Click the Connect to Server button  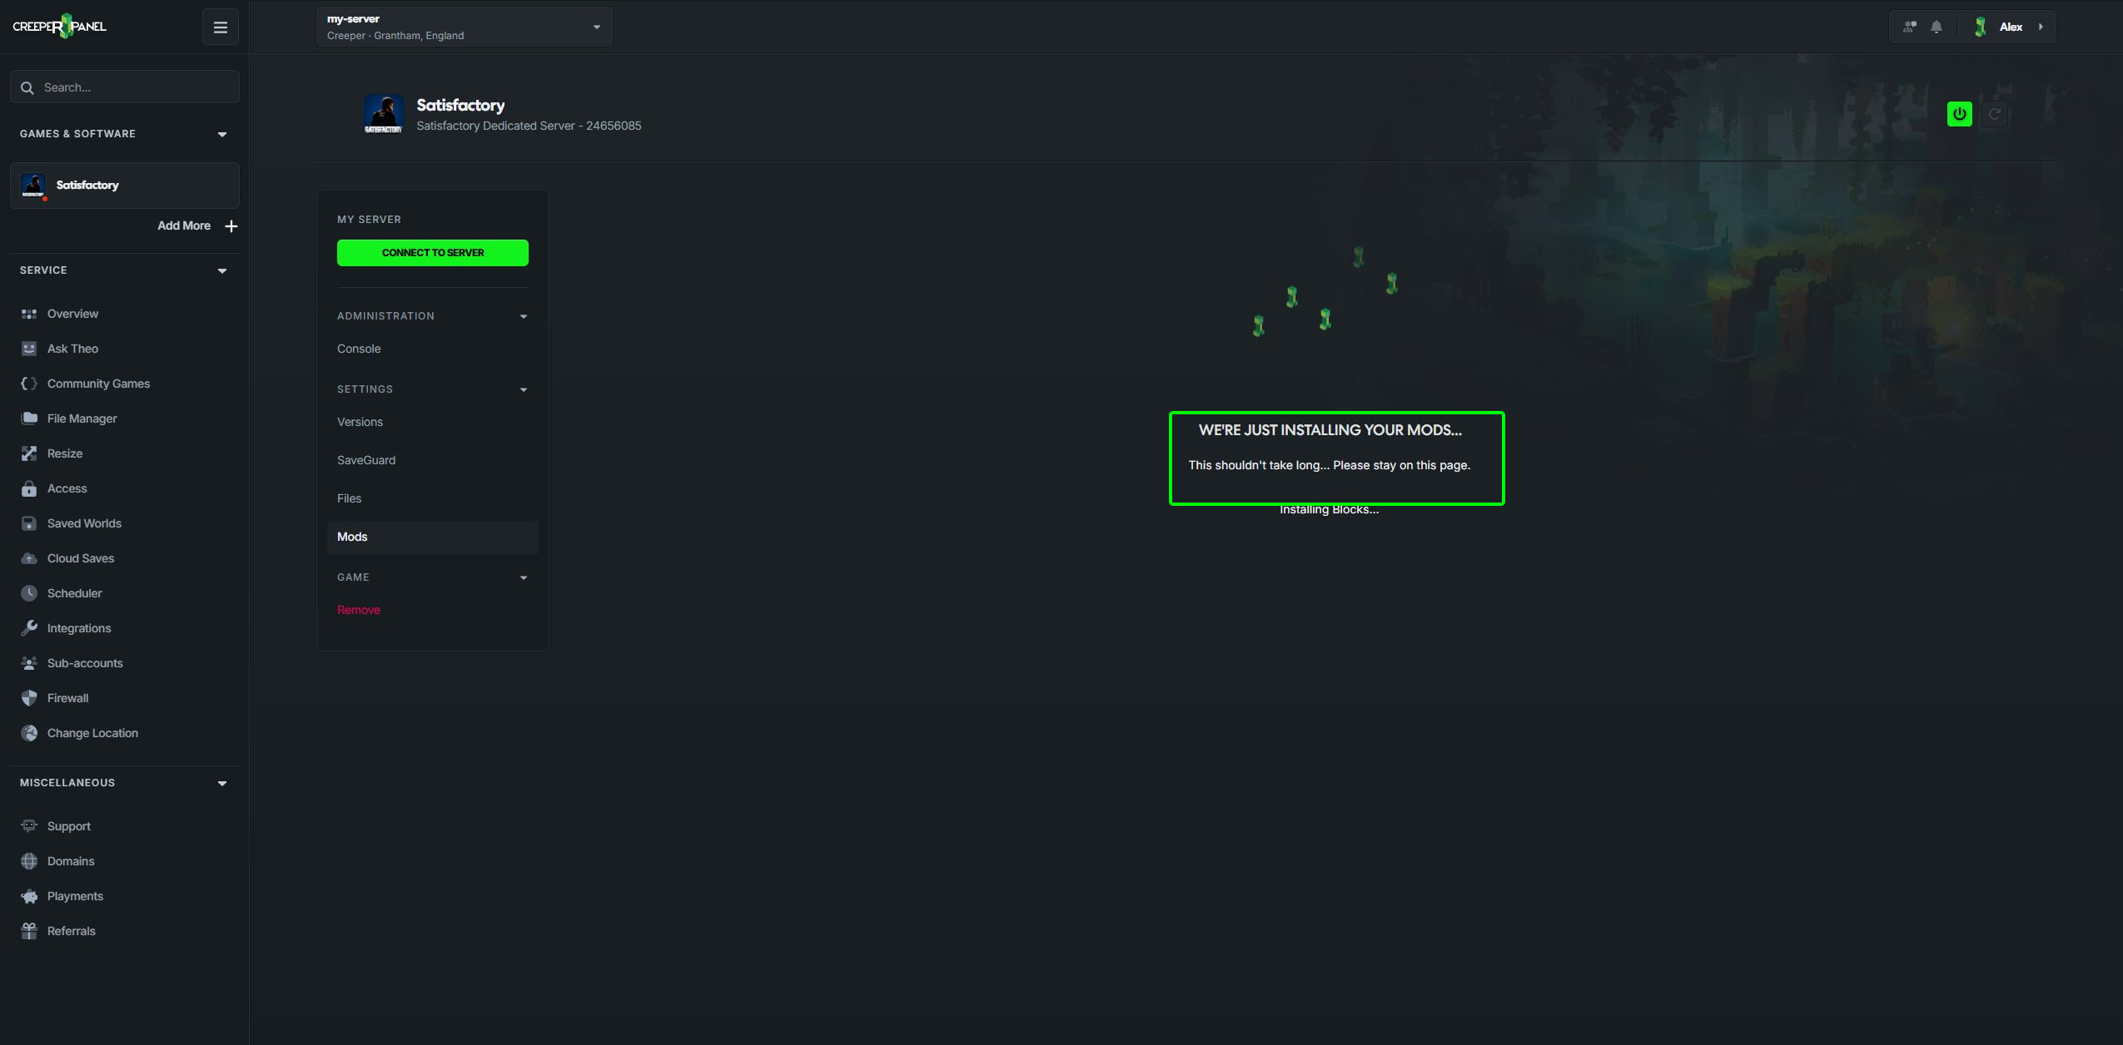[x=433, y=253]
